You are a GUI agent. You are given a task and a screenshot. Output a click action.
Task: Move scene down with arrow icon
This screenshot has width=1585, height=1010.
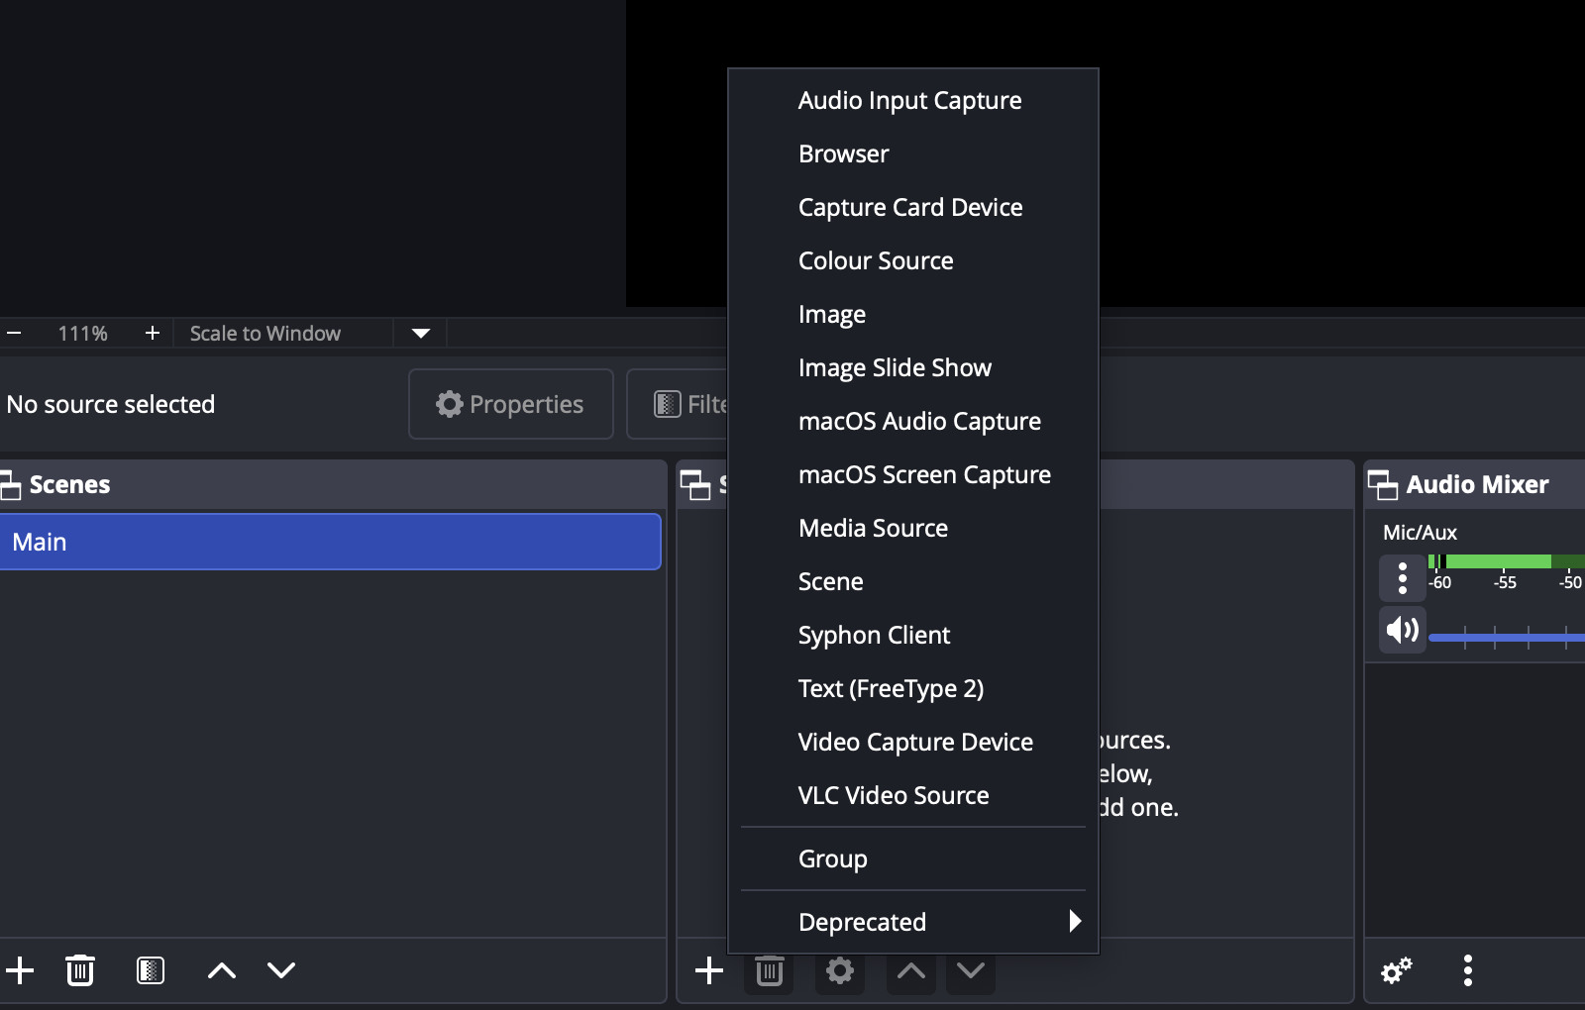(281, 970)
